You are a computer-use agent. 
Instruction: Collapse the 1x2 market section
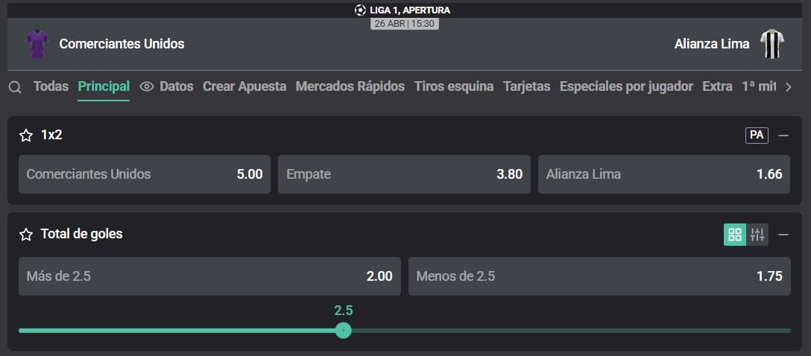pyautogui.click(x=783, y=136)
